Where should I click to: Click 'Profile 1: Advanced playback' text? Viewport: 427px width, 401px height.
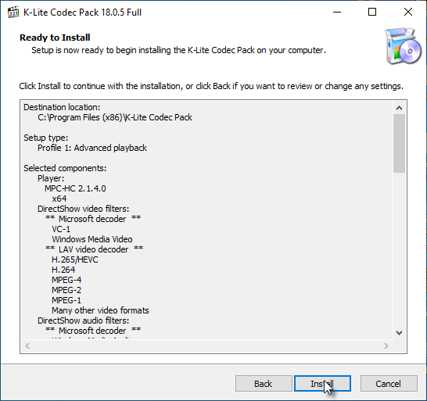point(92,148)
